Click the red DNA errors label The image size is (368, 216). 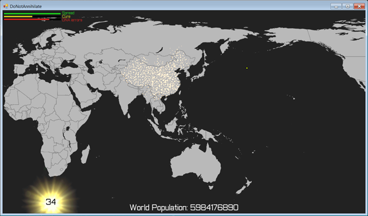click(72, 20)
